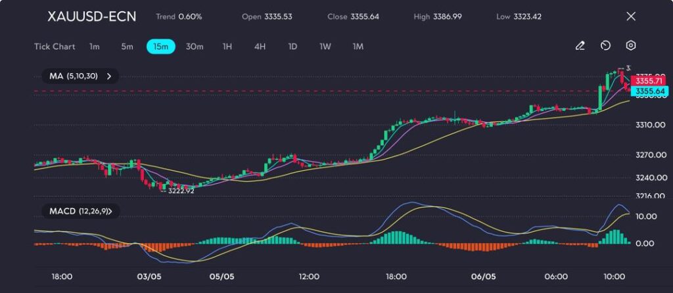Select the 1m timeframe
673x293 pixels.
[95, 47]
